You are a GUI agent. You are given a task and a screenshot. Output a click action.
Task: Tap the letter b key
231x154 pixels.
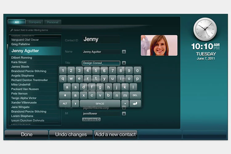[108, 95]
